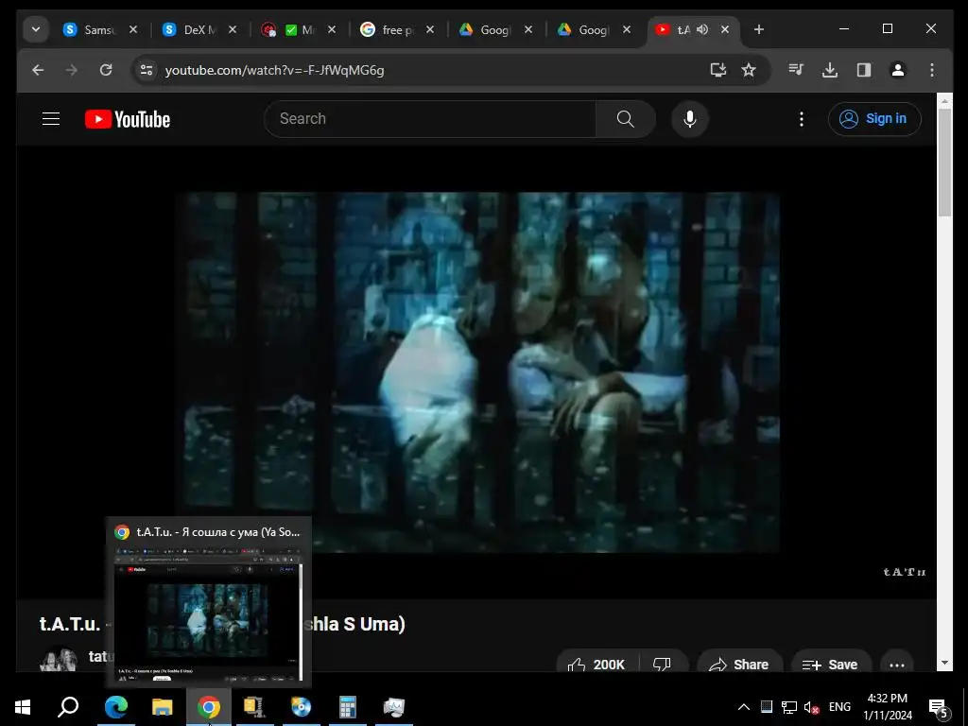Open the monitor app icon after Calculator
Screen dimensions: 968x726
(x=394, y=707)
